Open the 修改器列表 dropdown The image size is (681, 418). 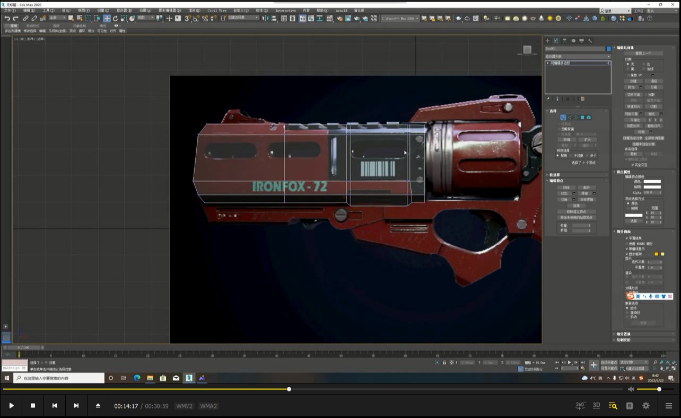578,57
